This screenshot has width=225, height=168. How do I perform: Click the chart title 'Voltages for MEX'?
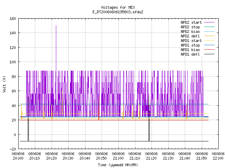(x=118, y=7)
